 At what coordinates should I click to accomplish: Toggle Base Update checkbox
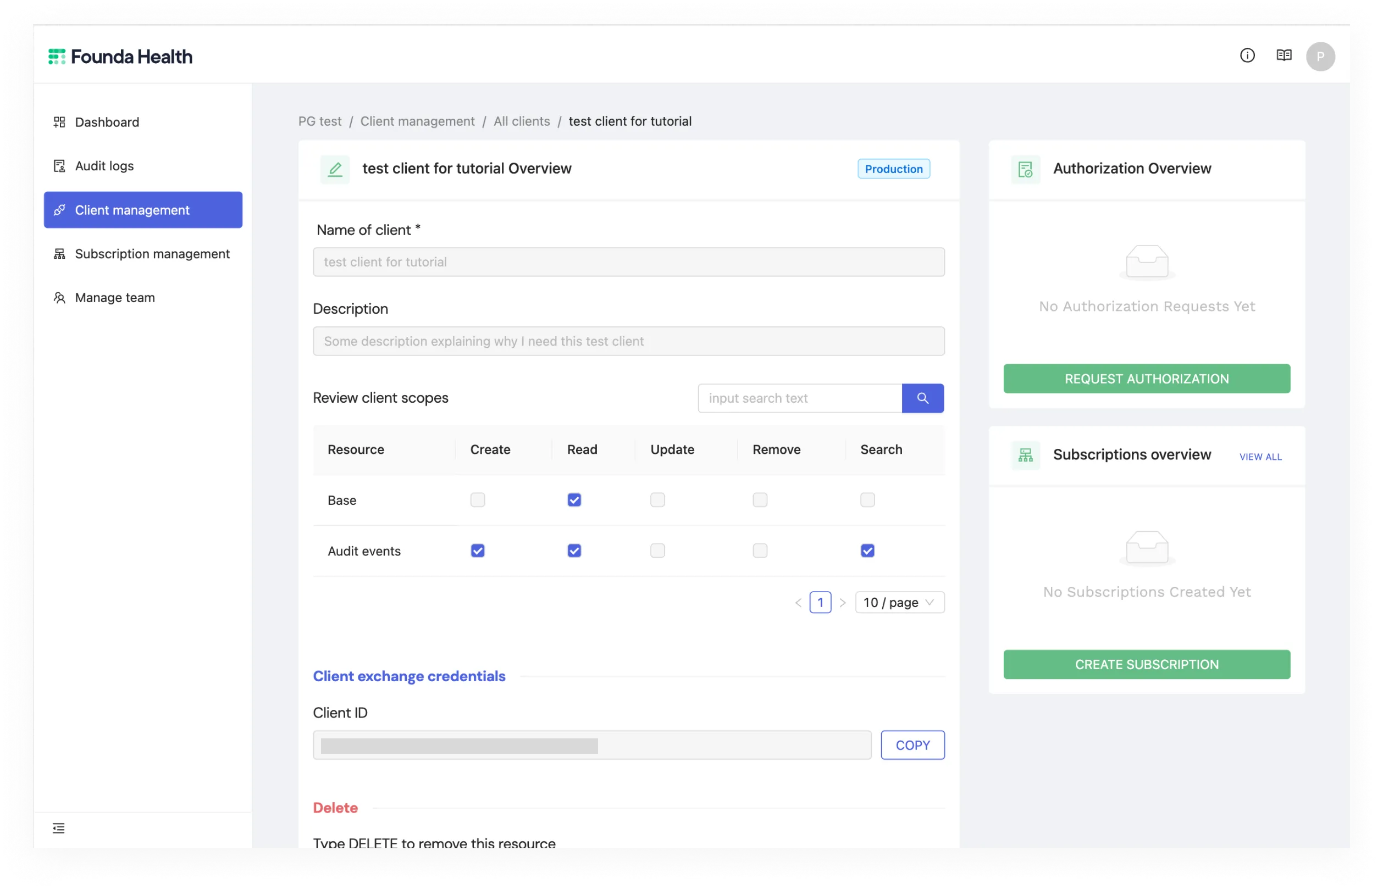pyautogui.click(x=657, y=500)
